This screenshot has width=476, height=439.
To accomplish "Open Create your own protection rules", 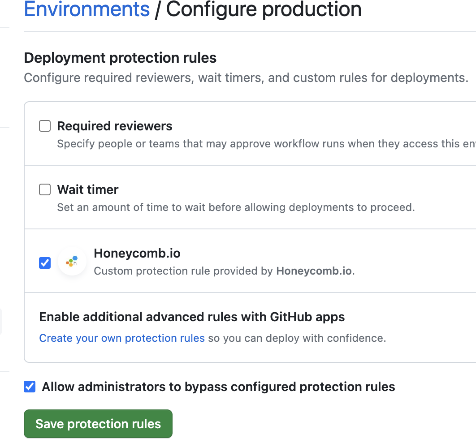I will 122,338.
